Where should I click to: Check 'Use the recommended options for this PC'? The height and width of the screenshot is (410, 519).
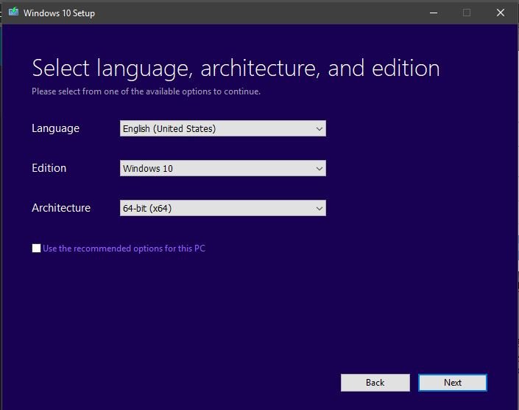pos(36,248)
